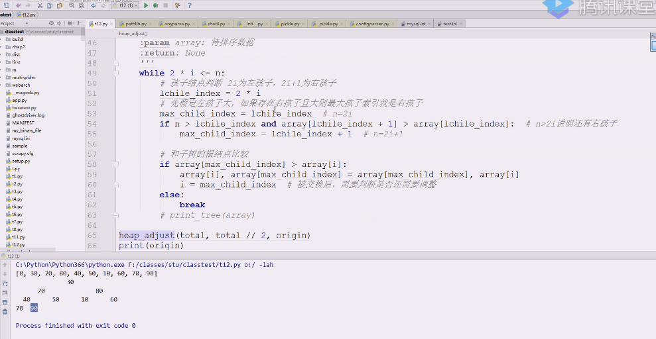Select classtest root in project tree
The width and height of the screenshot is (656, 339).
pyautogui.click(x=14, y=32)
